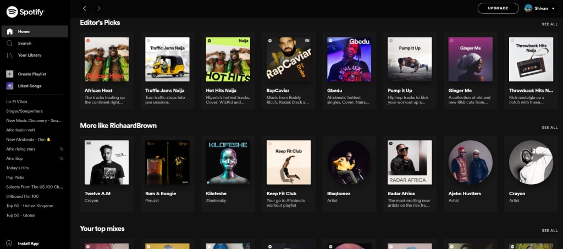The height and width of the screenshot is (249, 563).
Task: Open the Rum & Boogie album cover
Action: [x=167, y=162]
